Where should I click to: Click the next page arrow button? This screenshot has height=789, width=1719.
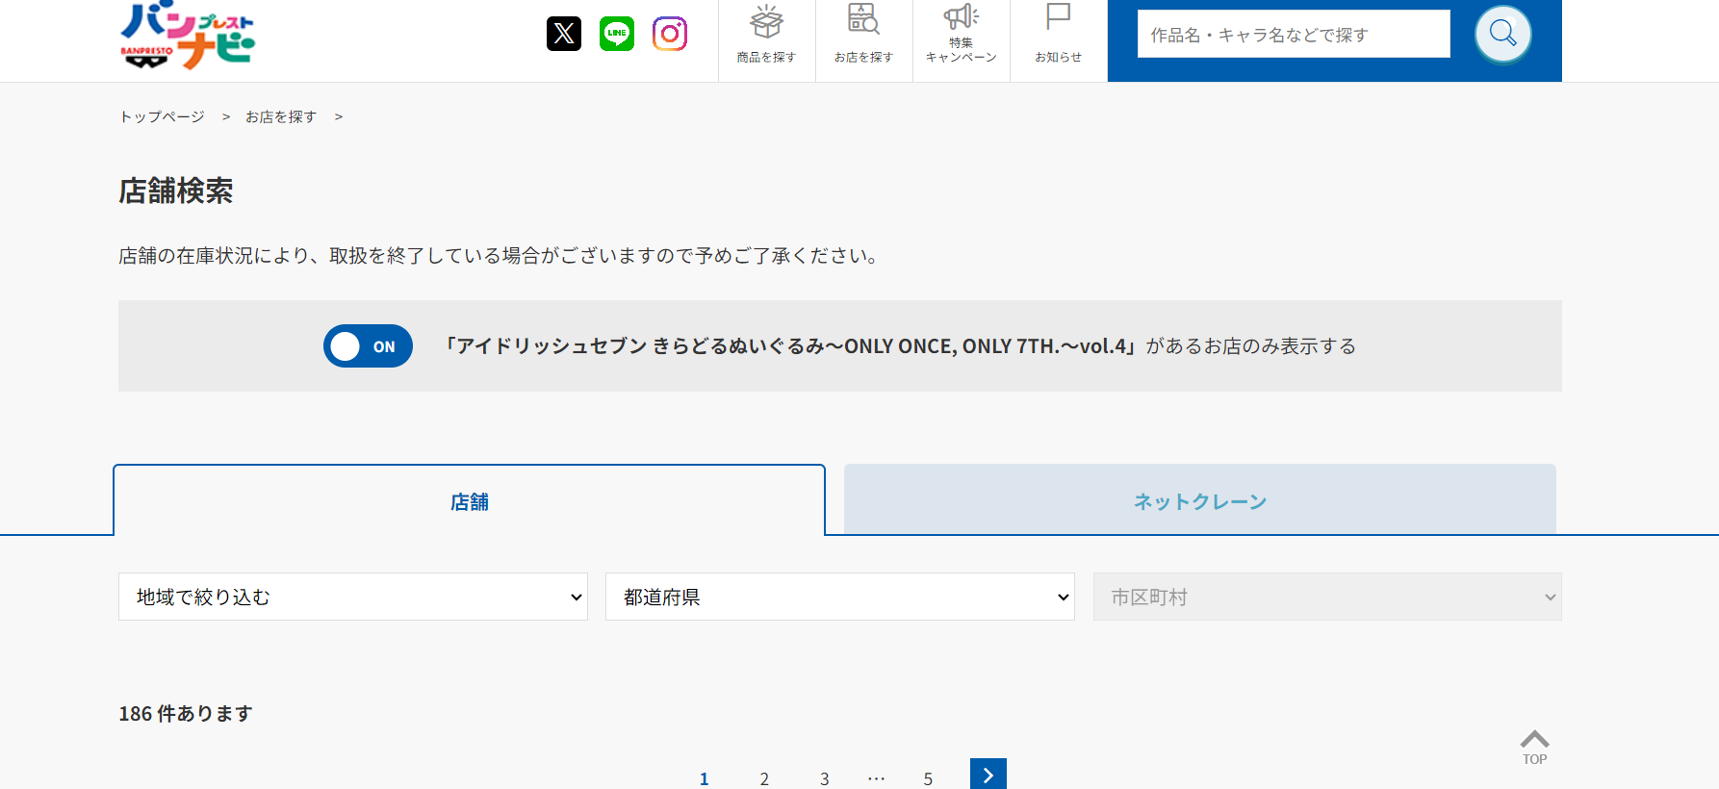[988, 775]
